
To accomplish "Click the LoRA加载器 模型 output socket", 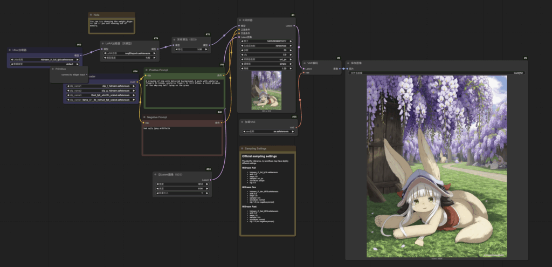I will [158, 49].
